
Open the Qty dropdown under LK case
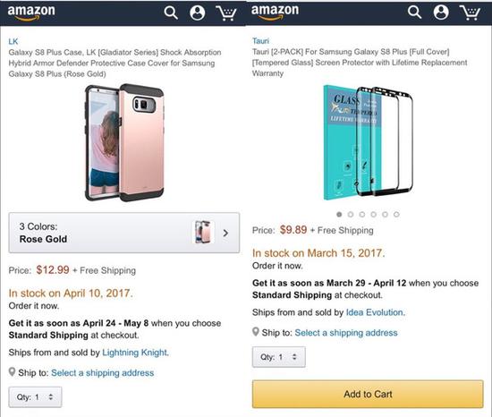(x=35, y=397)
